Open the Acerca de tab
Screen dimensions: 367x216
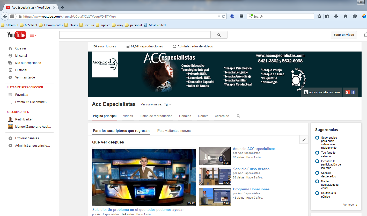(x=222, y=116)
